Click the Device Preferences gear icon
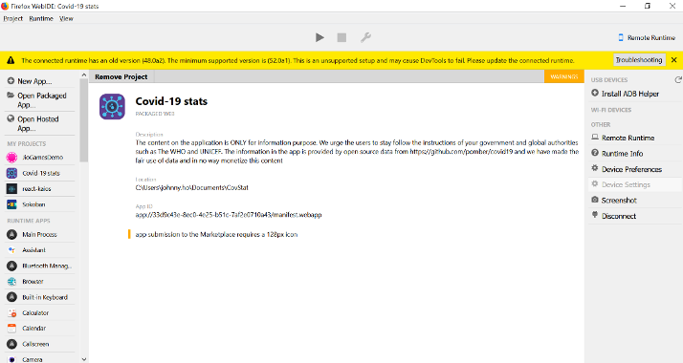This screenshot has height=363, width=683. 595,168
